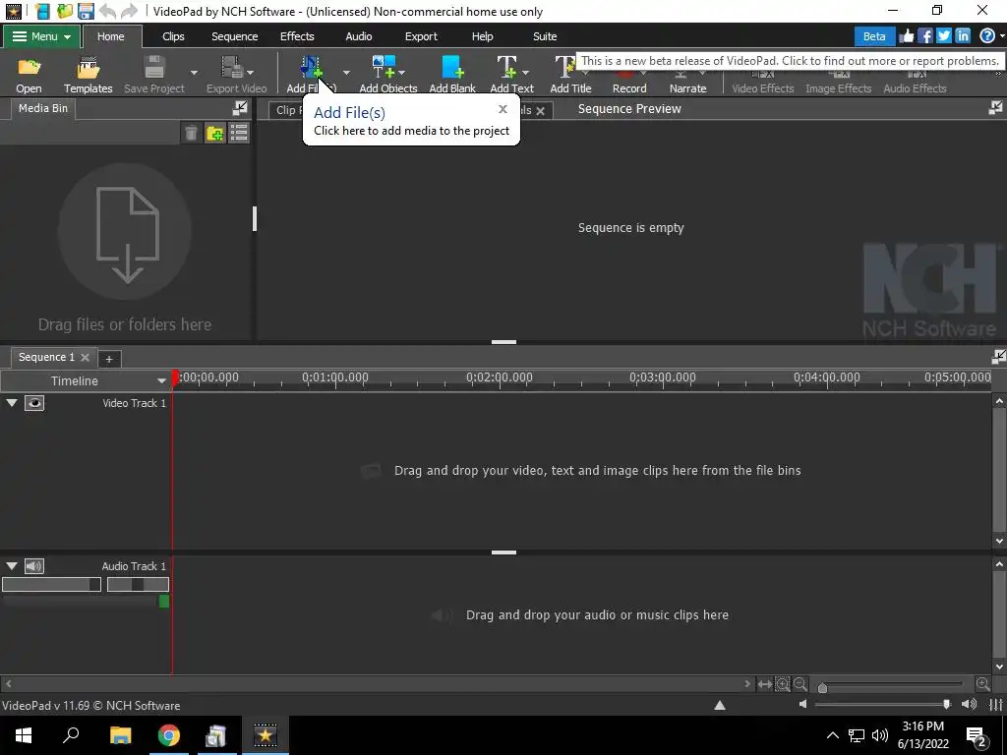Image resolution: width=1007 pixels, height=755 pixels.
Task: Click the undo arrow in title bar
Action: (x=108, y=11)
